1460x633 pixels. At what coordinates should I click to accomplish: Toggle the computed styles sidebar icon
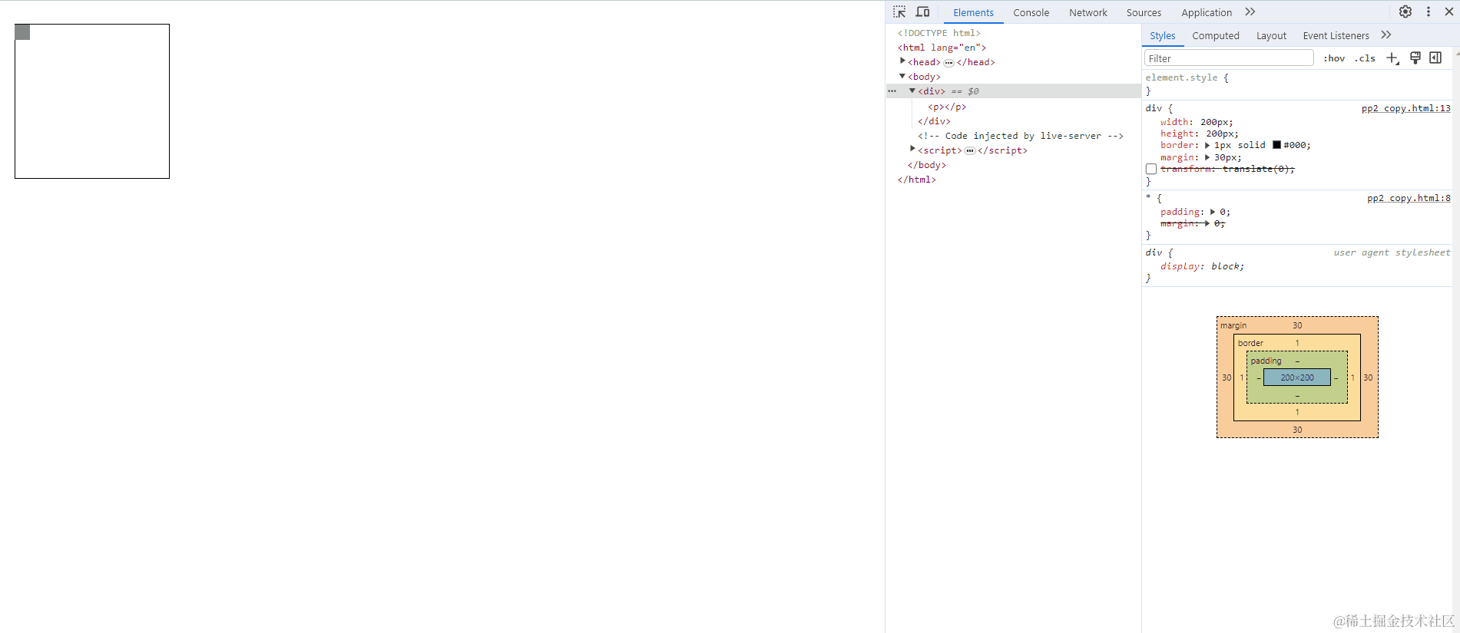pyautogui.click(x=1435, y=58)
